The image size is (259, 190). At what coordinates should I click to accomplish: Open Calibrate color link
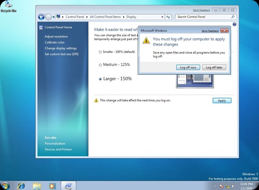[x=54, y=42]
